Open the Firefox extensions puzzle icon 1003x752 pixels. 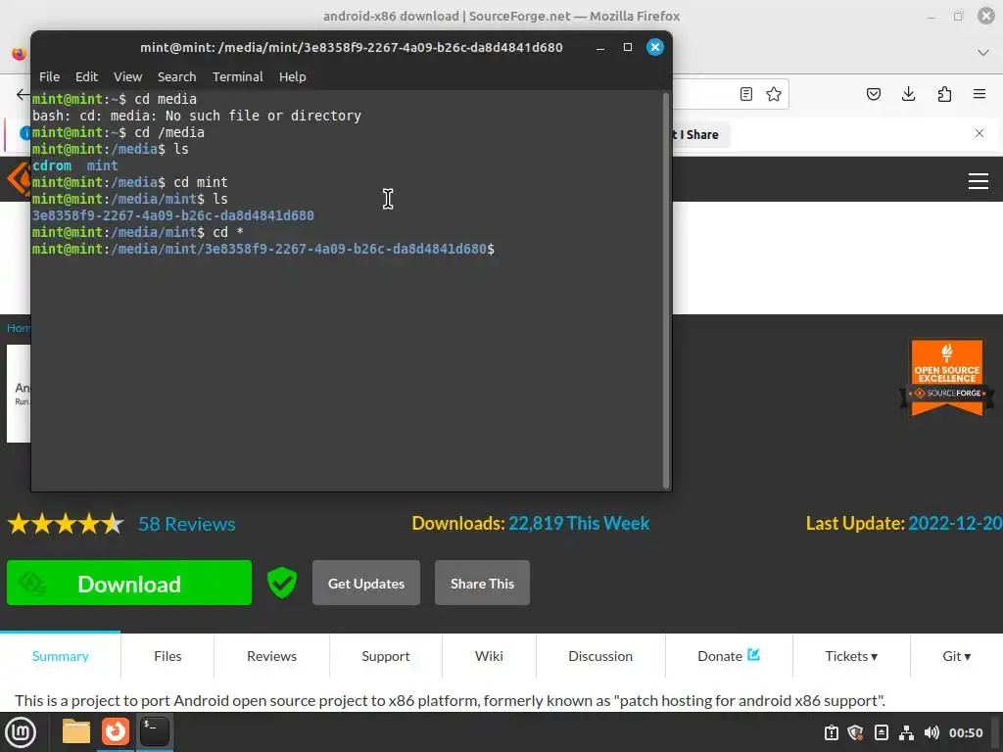pyautogui.click(x=944, y=95)
